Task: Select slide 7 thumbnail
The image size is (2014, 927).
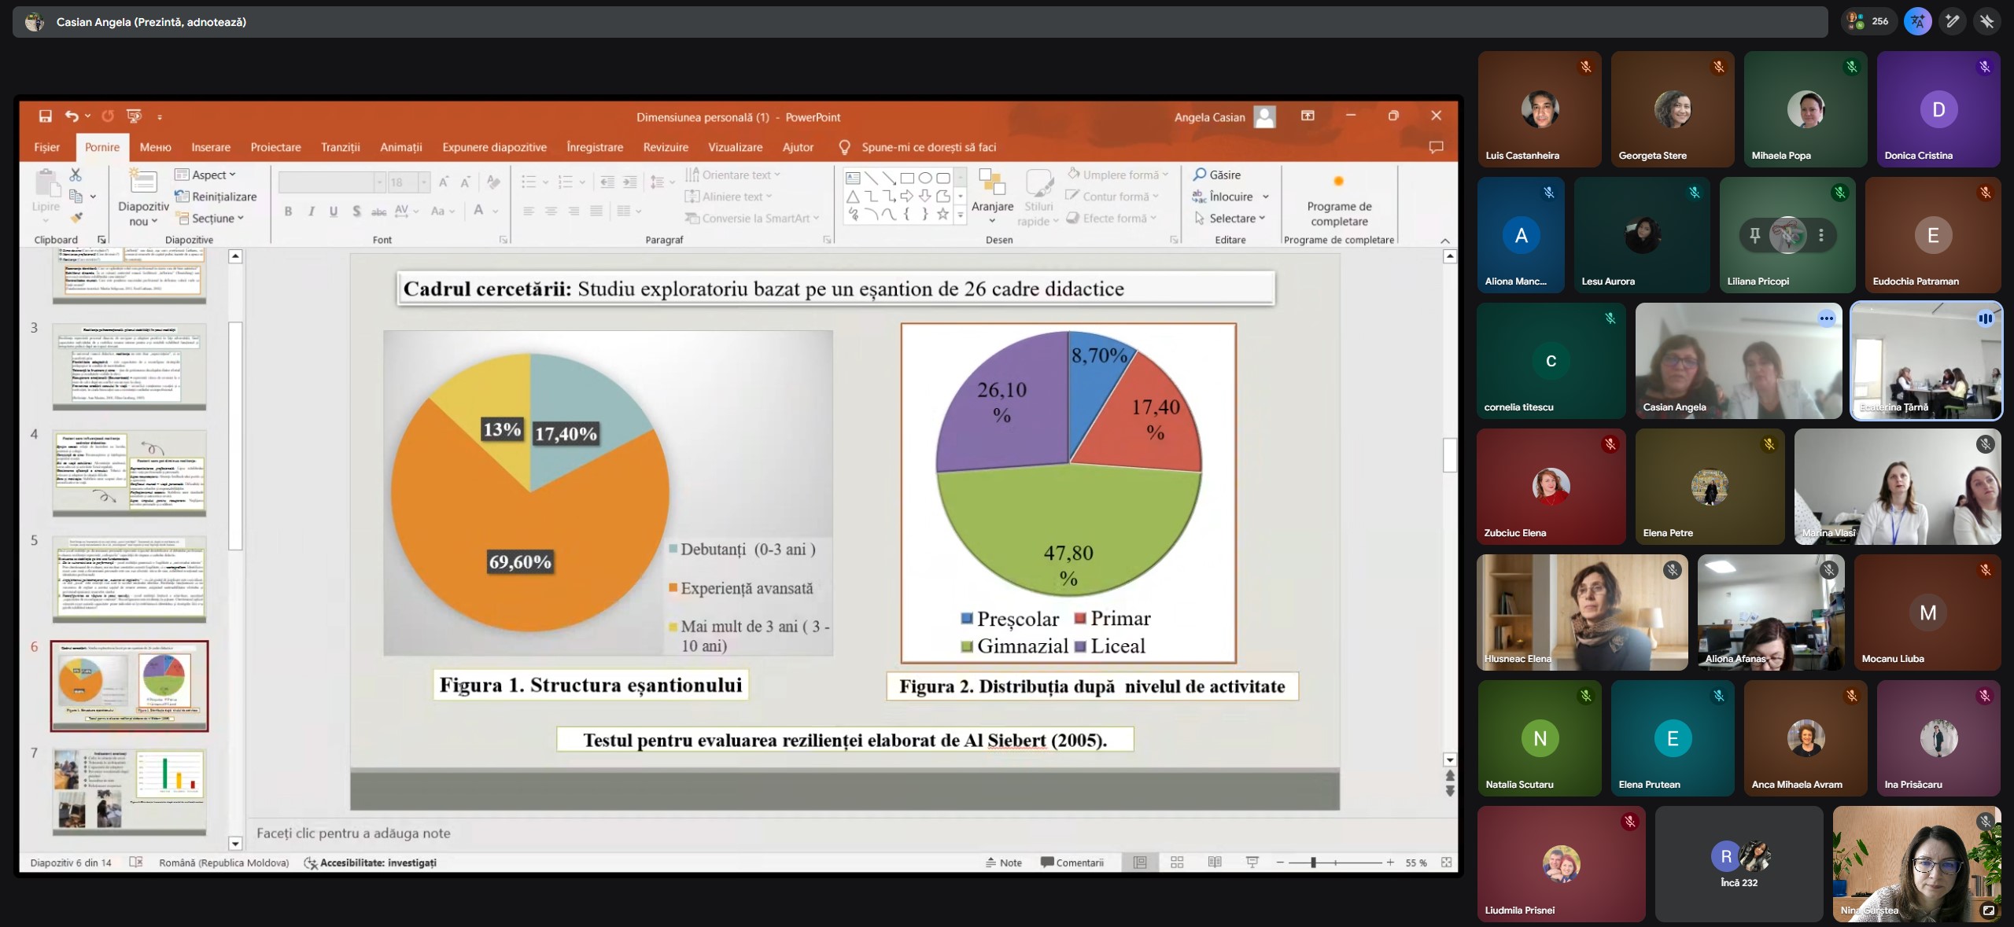Action: [x=130, y=790]
